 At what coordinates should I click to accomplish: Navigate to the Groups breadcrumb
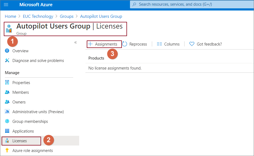pyautogui.click(x=66, y=16)
